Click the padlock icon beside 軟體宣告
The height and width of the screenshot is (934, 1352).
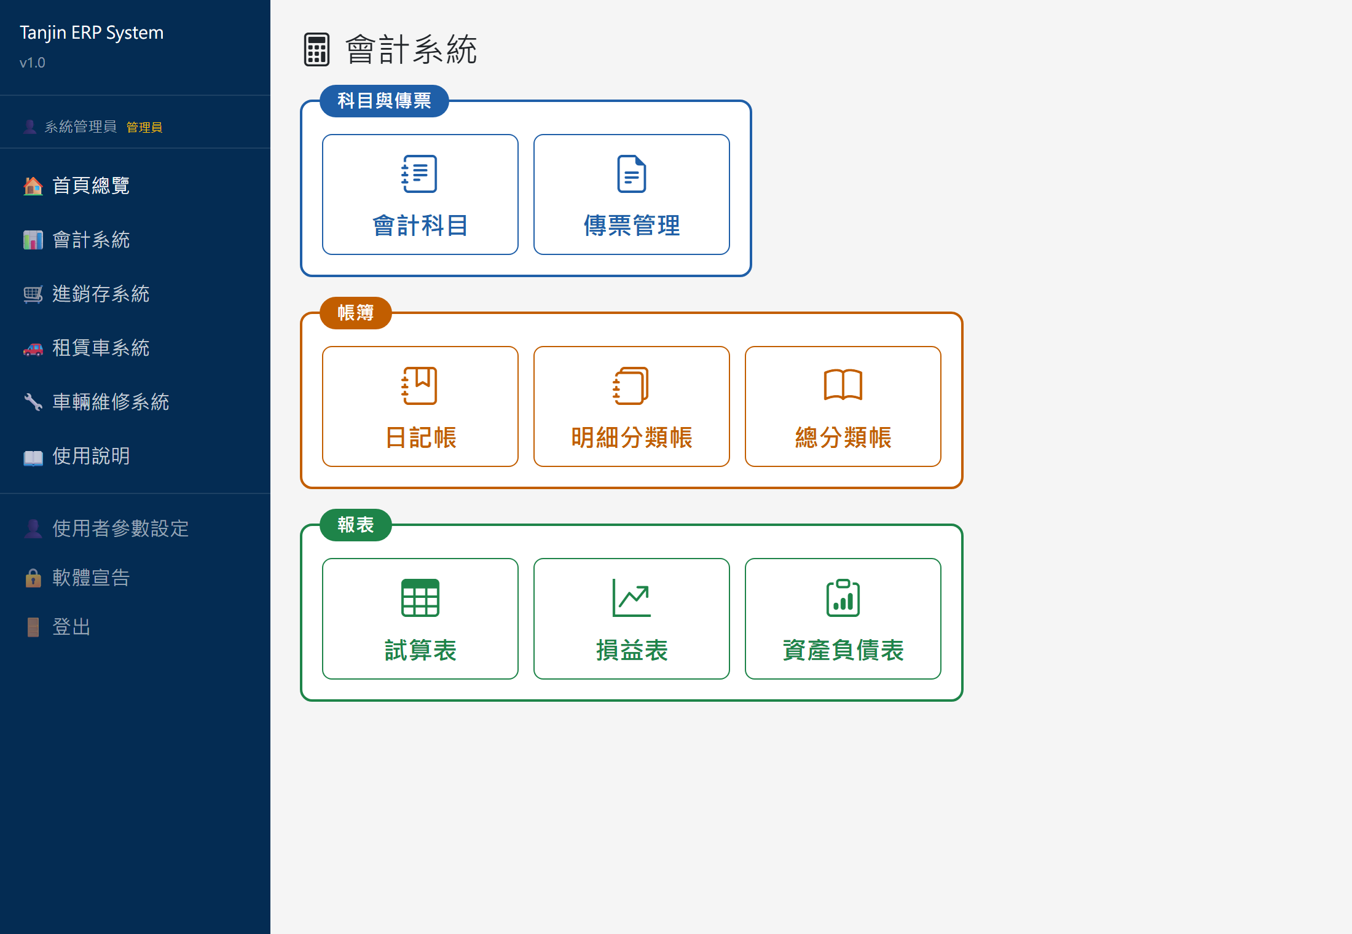[x=33, y=578]
